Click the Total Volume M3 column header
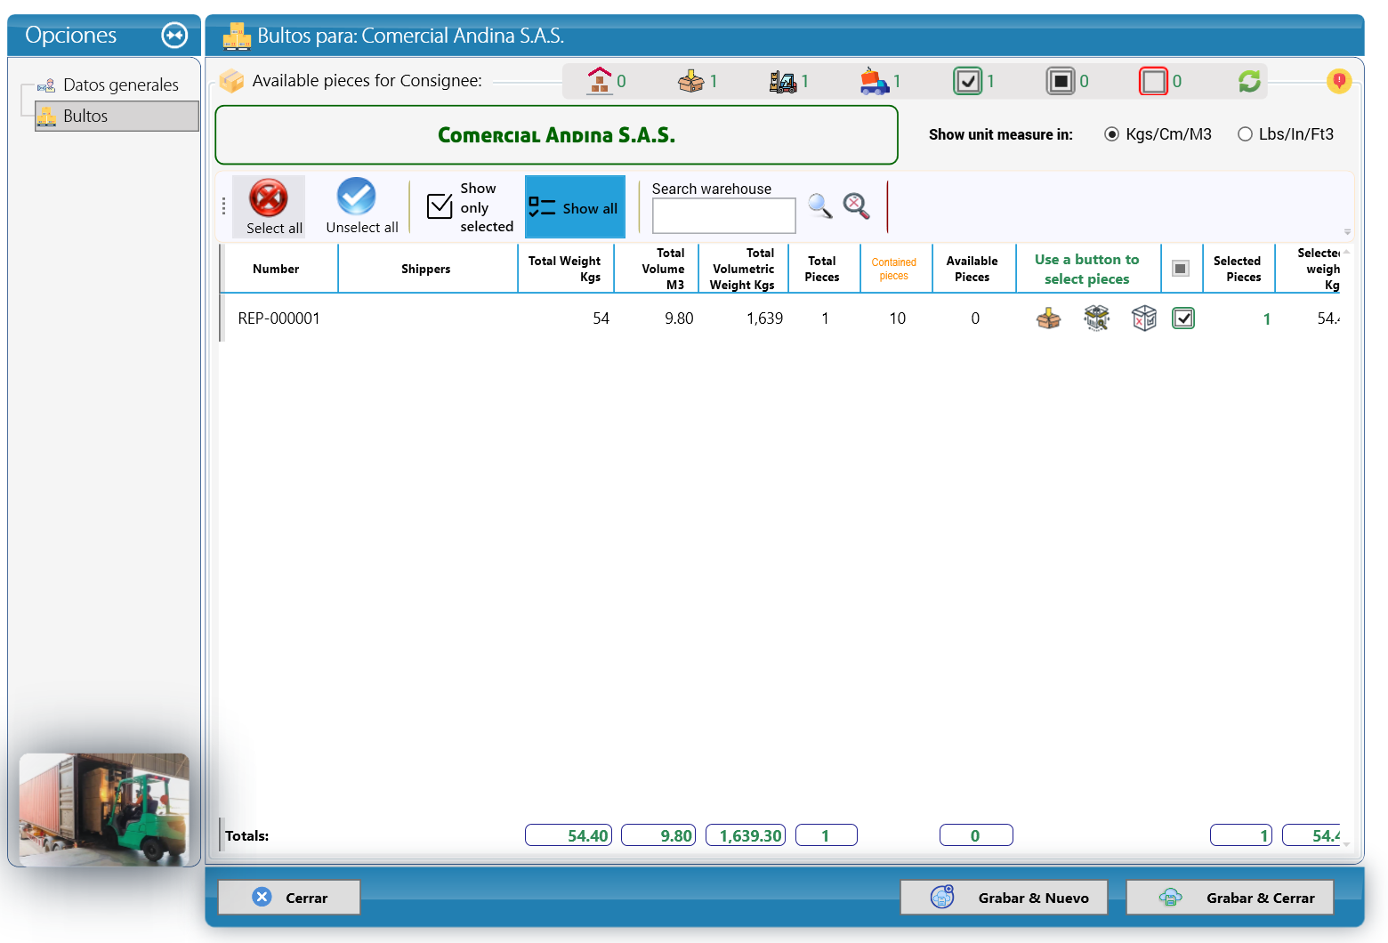 pos(656,269)
